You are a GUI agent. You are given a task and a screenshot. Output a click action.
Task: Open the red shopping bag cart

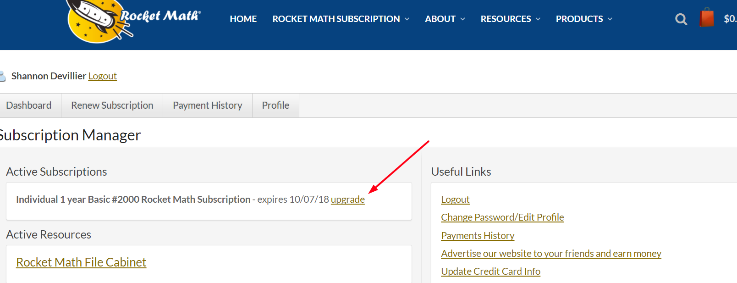point(707,18)
